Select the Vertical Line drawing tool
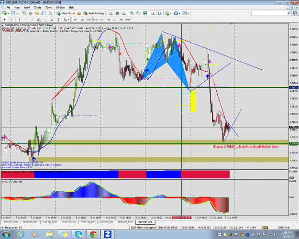This screenshot has width=299, height=239. click(19, 20)
